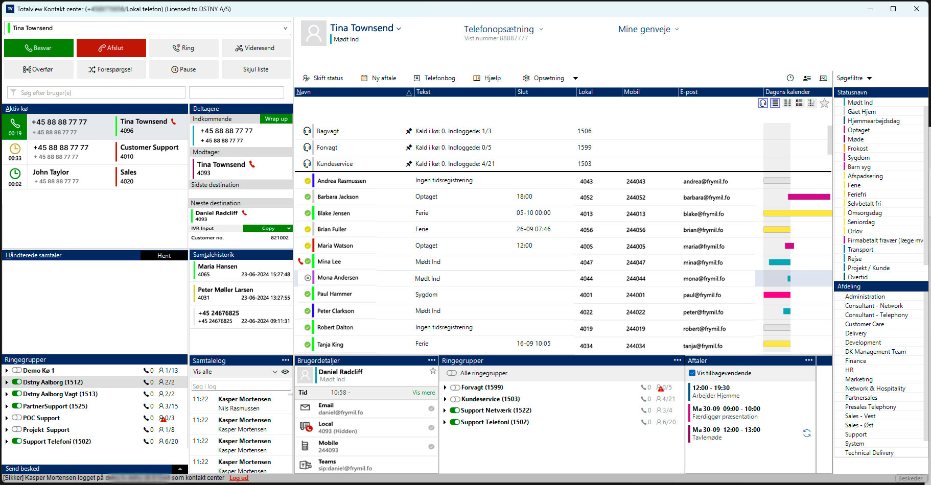Toggle the Alle ringegrupper switch

pyautogui.click(x=452, y=373)
